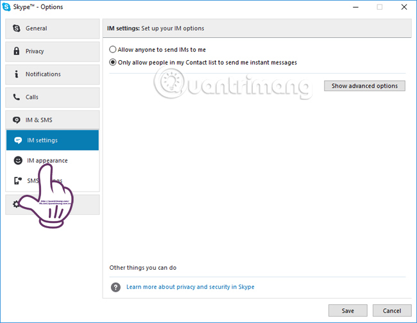Click the Advanced gear icon

(x=17, y=204)
